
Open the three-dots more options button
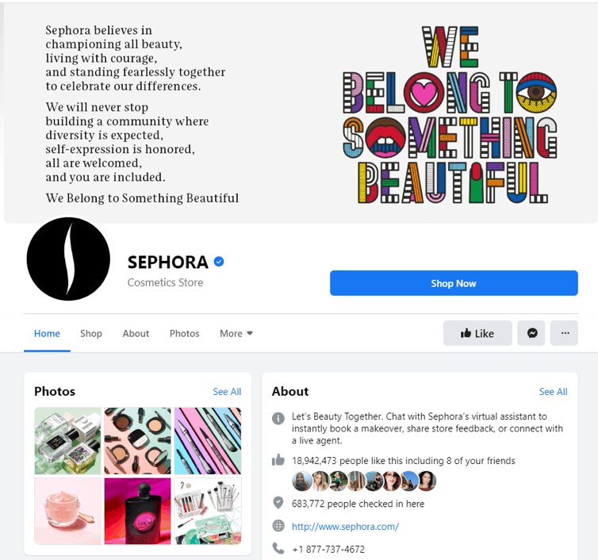pyautogui.click(x=564, y=333)
